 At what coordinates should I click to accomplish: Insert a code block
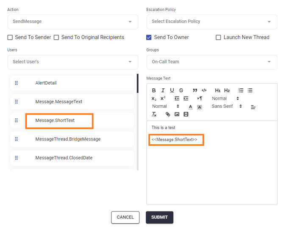click(x=204, y=90)
